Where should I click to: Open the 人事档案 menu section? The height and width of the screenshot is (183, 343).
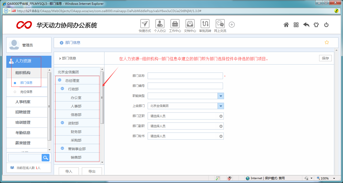coord(23,102)
